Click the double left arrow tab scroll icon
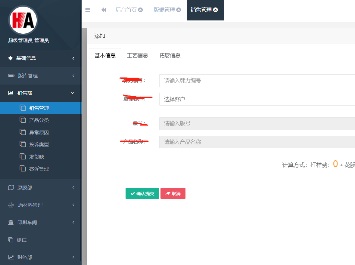 pos(104,10)
